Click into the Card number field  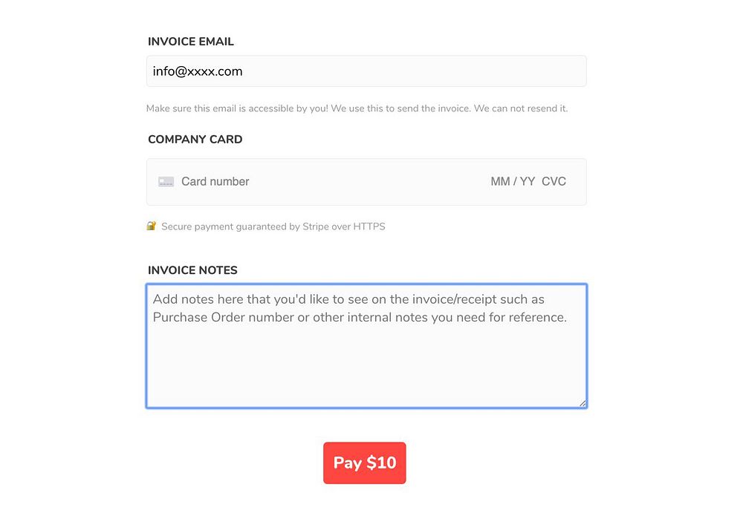[x=215, y=182]
